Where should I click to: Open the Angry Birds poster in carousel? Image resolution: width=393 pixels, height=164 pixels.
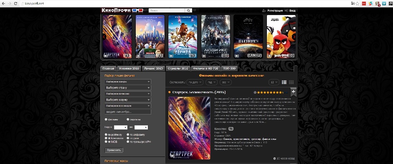(281, 37)
